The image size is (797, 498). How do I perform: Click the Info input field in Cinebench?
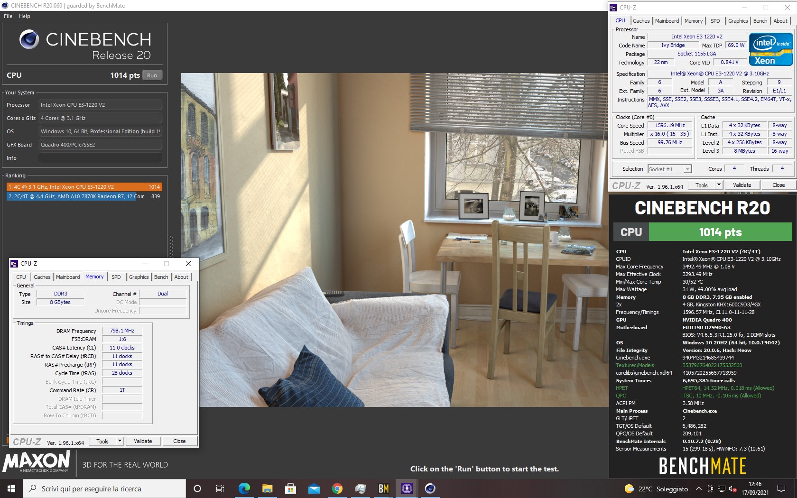click(x=100, y=158)
